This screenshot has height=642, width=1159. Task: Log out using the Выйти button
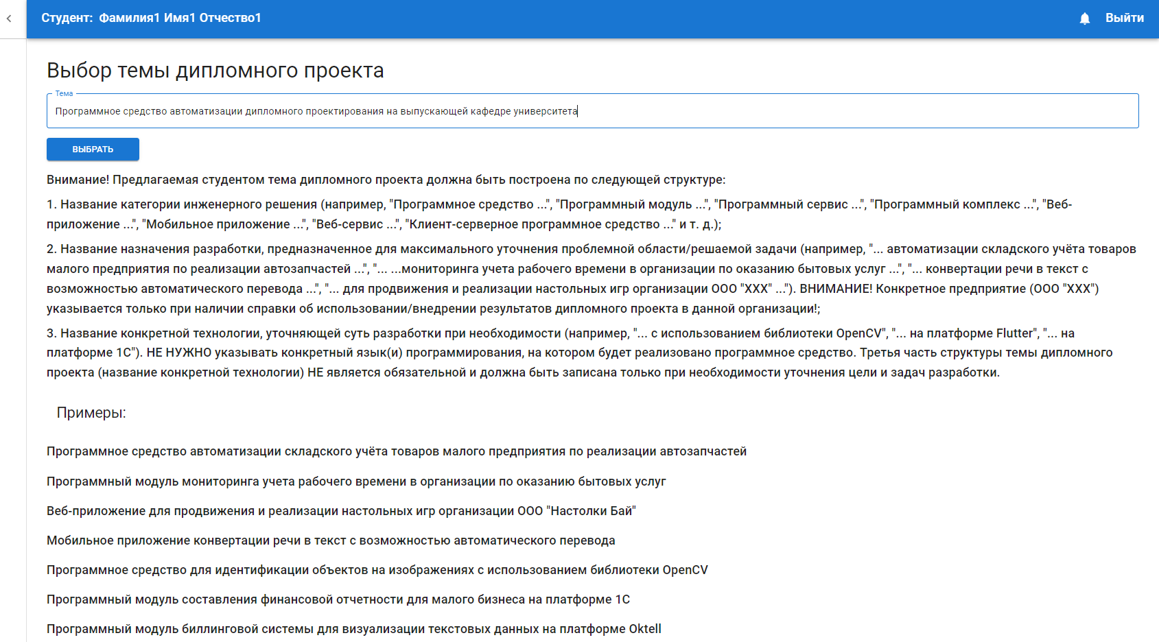click(x=1124, y=19)
